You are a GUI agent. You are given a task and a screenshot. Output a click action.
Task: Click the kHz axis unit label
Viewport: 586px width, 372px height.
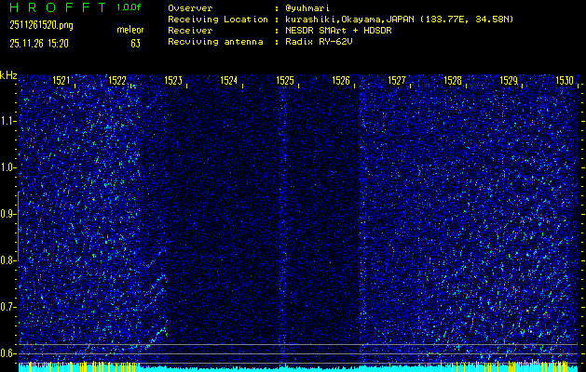8,75
